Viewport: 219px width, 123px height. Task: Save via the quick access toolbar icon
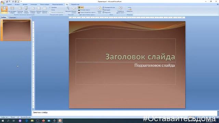[7, 1]
